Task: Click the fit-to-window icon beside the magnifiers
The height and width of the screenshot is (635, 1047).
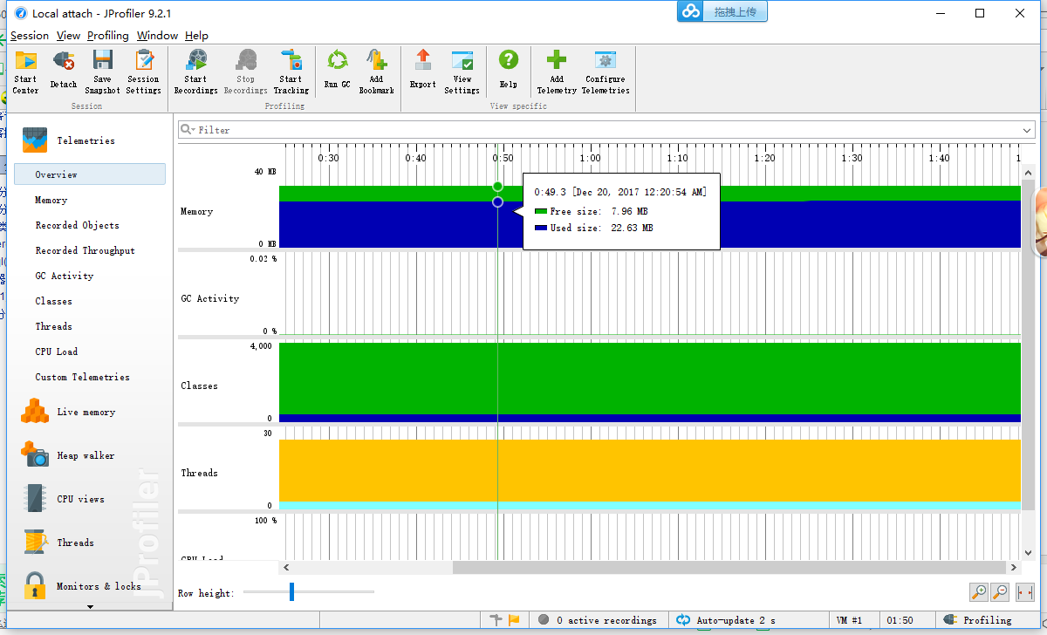Action: coord(1024,592)
